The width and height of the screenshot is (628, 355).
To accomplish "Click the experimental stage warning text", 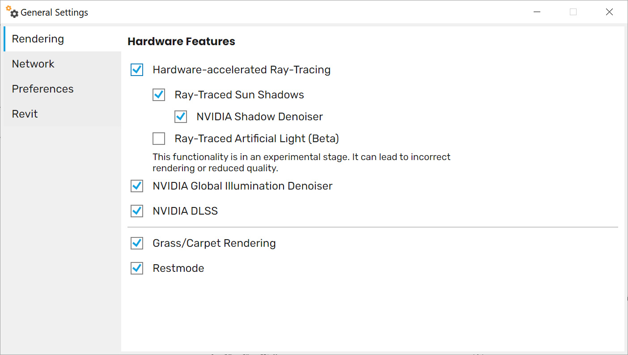I will [301, 163].
